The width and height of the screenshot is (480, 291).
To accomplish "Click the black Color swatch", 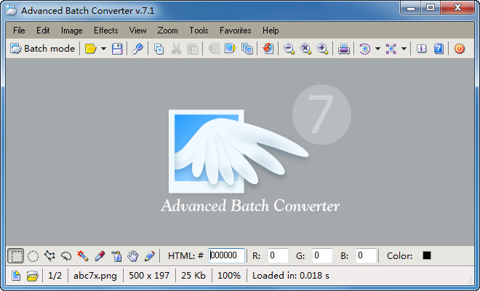I will [427, 255].
